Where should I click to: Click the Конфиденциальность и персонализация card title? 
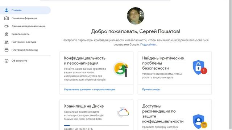[x=84, y=61]
